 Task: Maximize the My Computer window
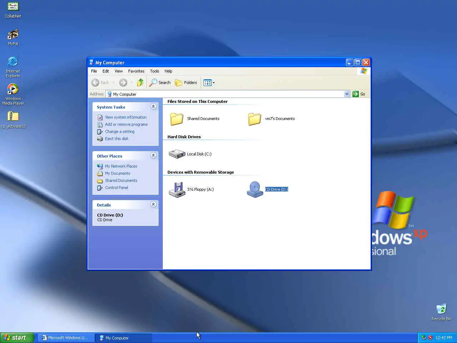358,62
